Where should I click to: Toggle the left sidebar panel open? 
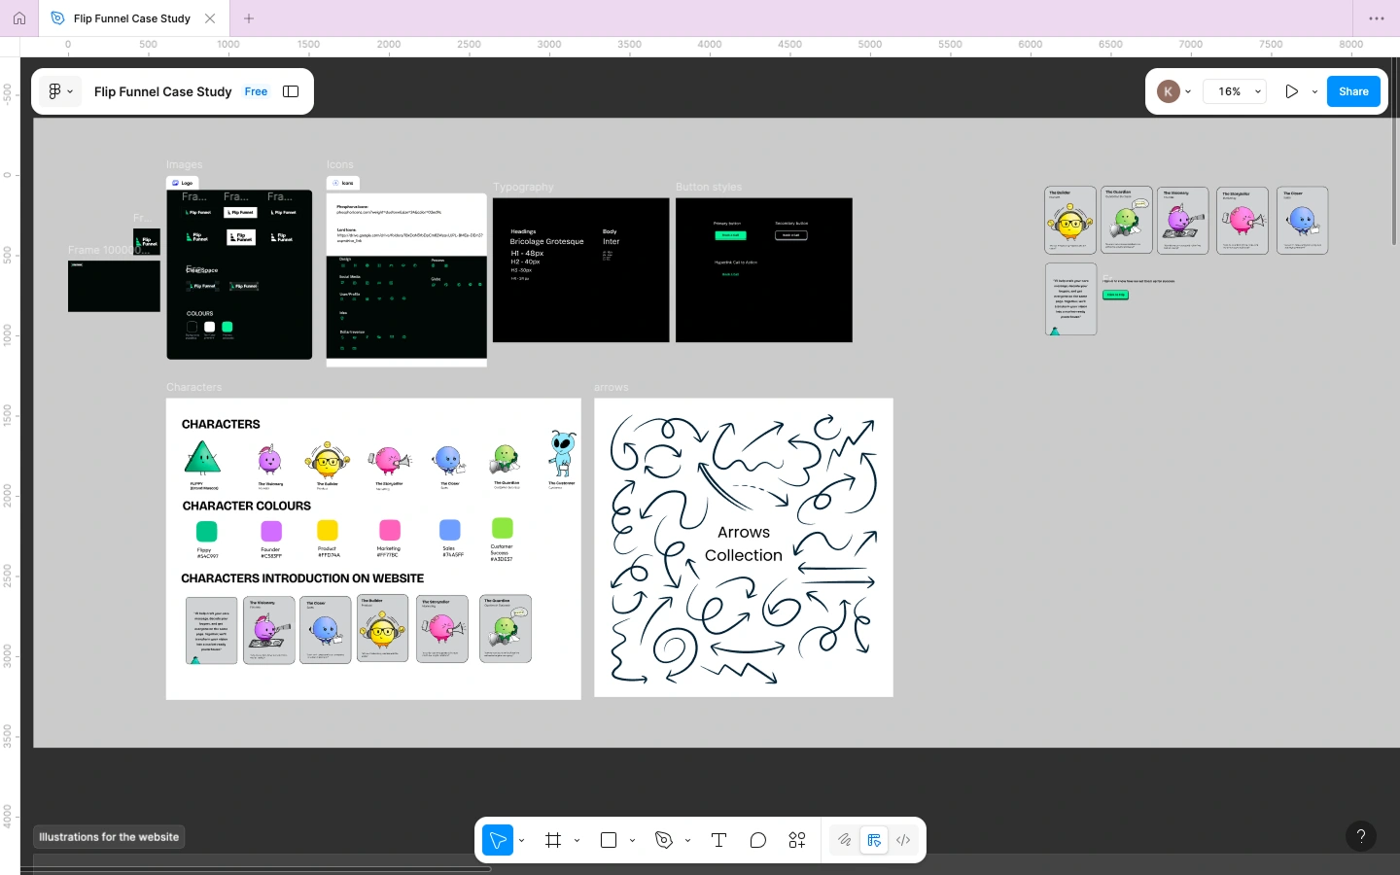290,90
